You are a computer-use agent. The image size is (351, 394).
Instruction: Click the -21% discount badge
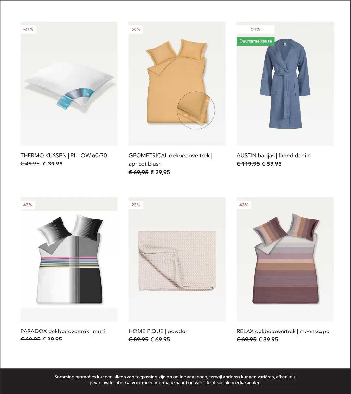pyautogui.click(x=28, y=29)
